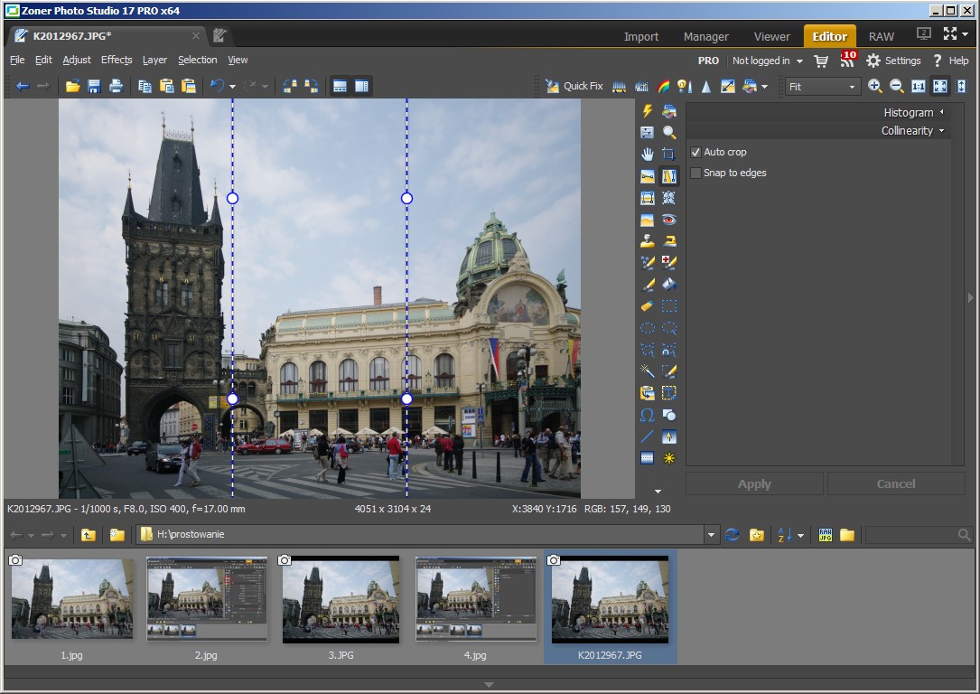Toggle the 1:1 zoom view button

(x=918, y=87)
